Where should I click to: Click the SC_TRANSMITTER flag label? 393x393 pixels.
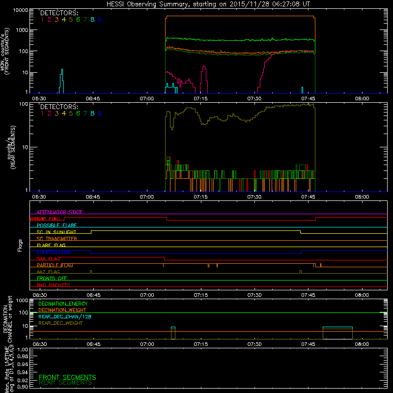pyautogui.click(x=57, y=239)
